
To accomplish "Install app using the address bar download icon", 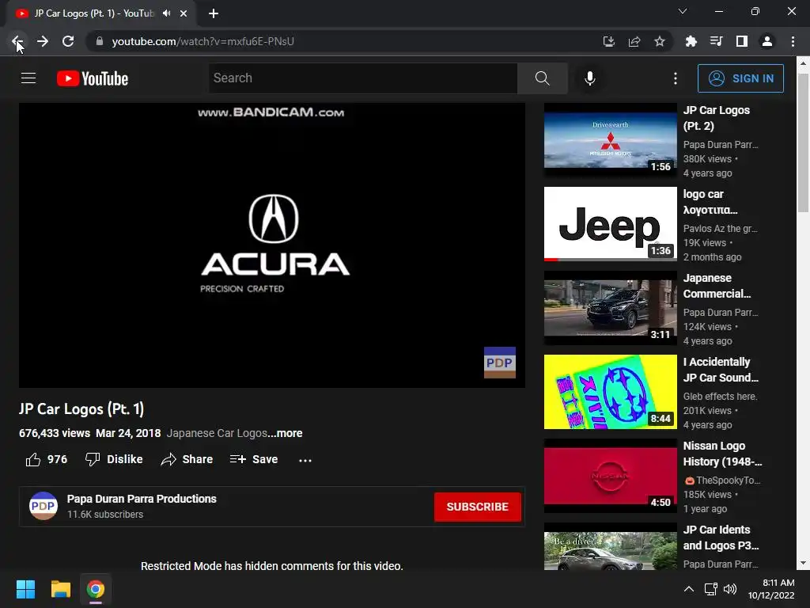I will [x=609, y=41].
